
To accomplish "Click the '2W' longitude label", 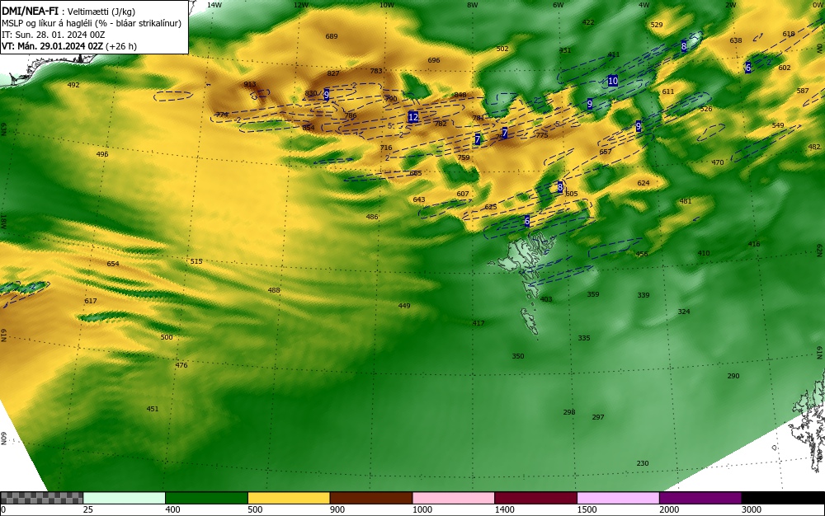I will [730, 5].
